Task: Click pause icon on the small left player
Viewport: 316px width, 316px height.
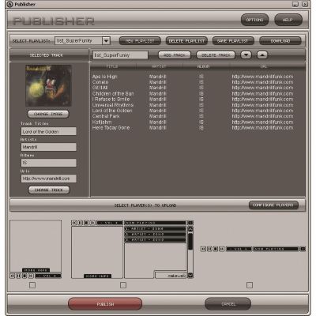Action: 18,276
